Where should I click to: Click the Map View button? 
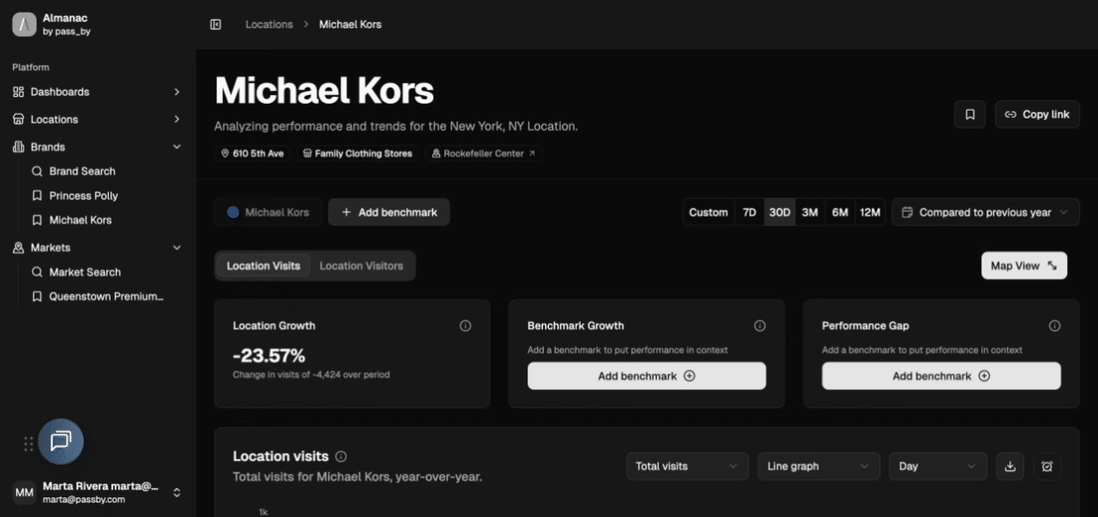[x=1023, y=266]
